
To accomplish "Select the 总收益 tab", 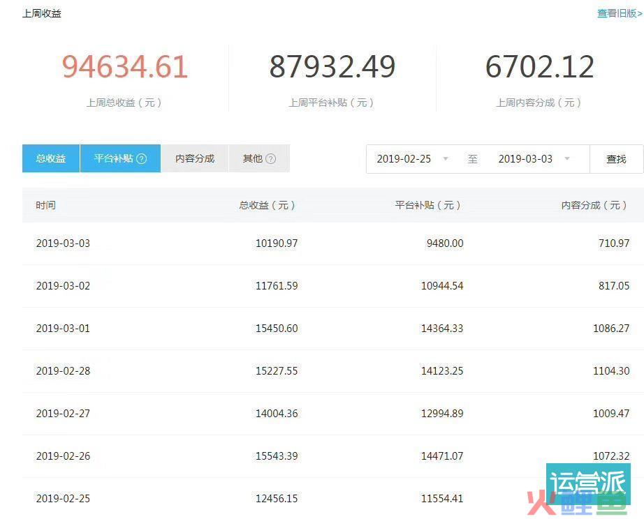I will pos(51,158).
